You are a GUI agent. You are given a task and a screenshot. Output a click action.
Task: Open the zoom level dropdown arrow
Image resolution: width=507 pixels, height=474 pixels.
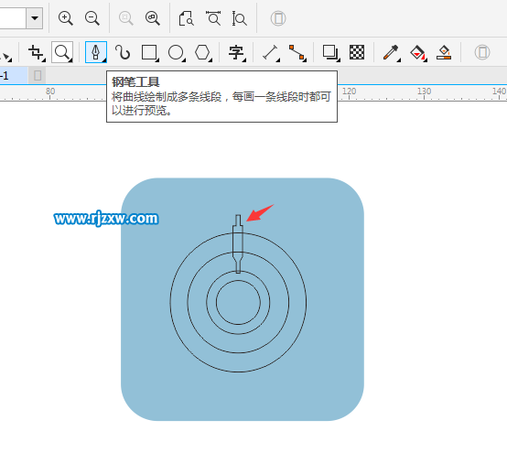pyautogui.click(x=35, y=18)
